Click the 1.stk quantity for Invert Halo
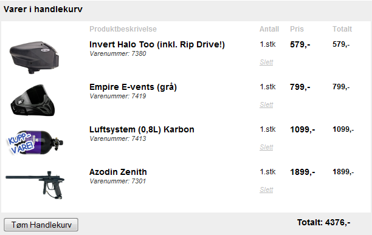Image resolution: width=372 pixels, height=235 pixels. [x=267, y=44]
